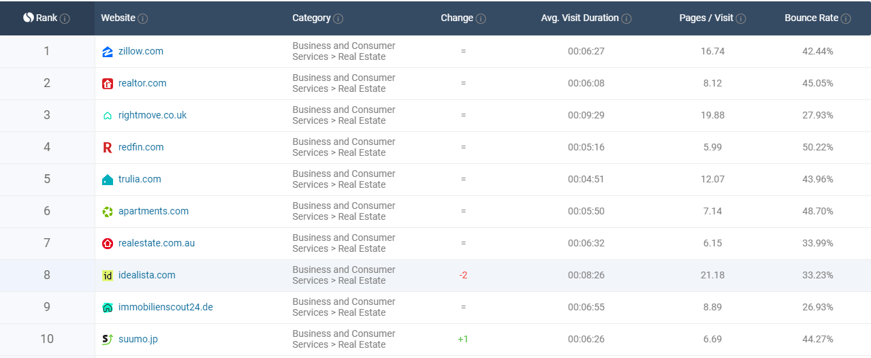Click the 00:04:51 visit duration value

tap(586, 179)
